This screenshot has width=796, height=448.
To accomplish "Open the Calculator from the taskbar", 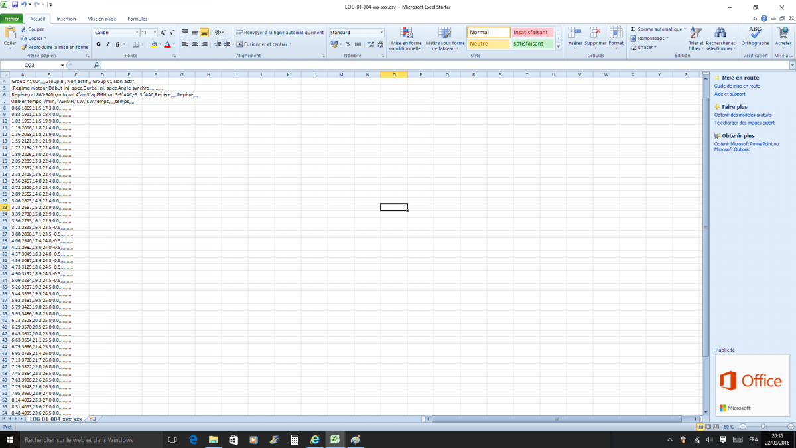I will (x=295, y=439).
